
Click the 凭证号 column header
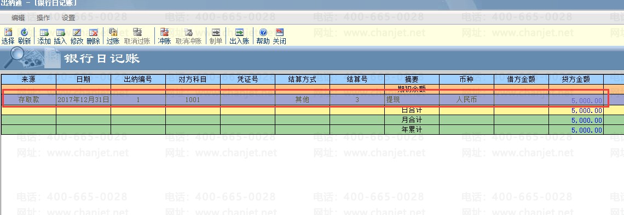coord(247,79)
